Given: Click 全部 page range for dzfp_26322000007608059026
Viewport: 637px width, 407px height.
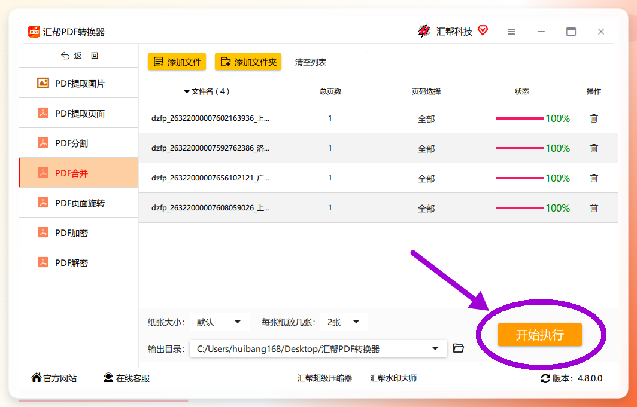Looking at the screenshot, I should point(426,209).
